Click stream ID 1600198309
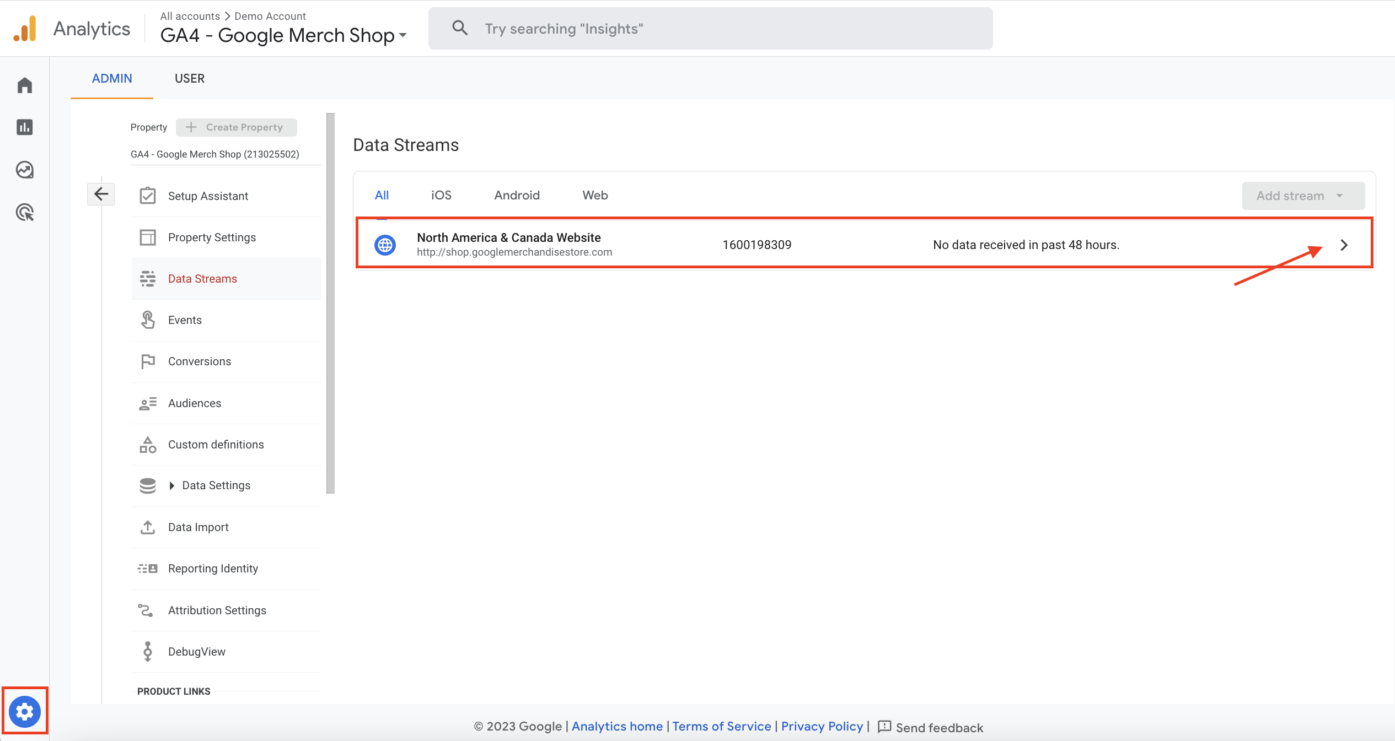Image resolution: width=1395 pixels, height=741 pixels. [756, 245]
